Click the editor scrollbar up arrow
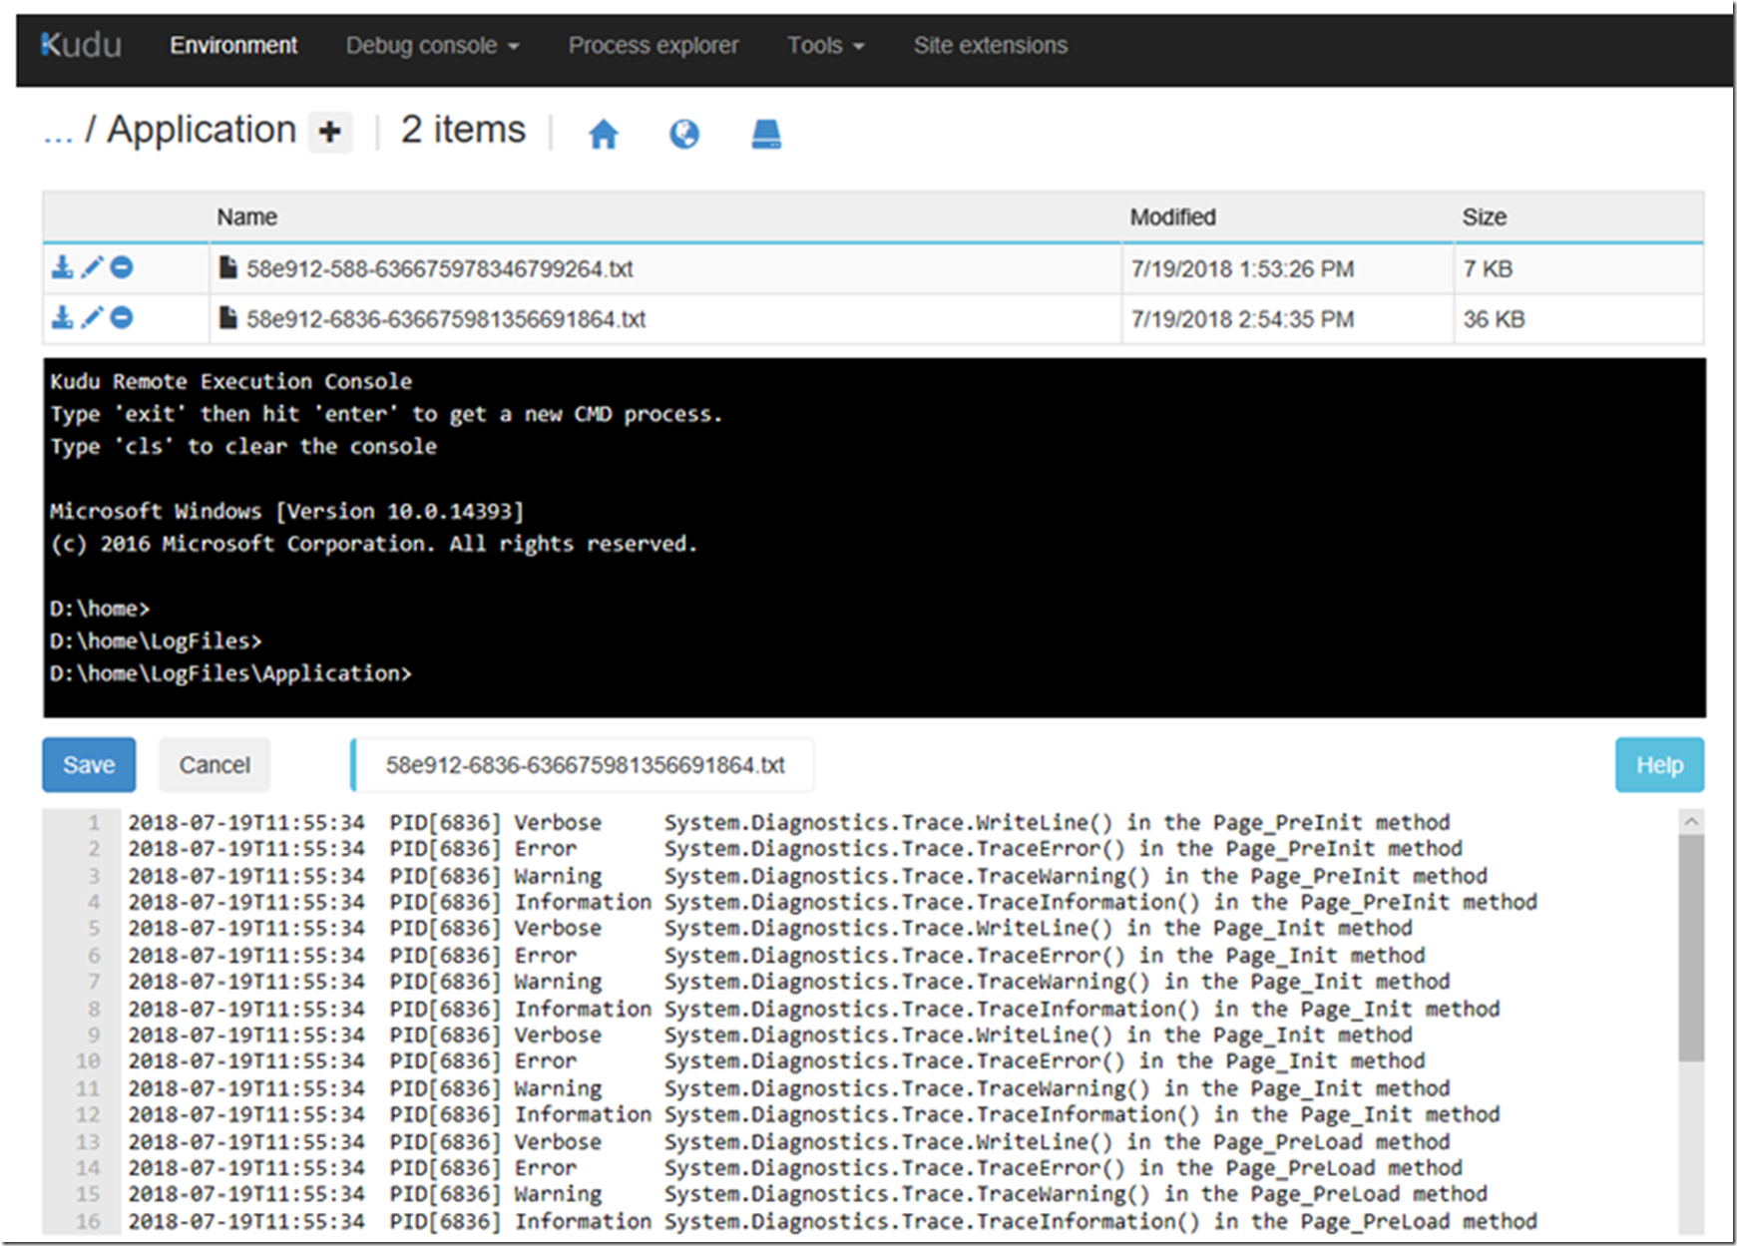1737x1246 pixels. click(1691, 821)
